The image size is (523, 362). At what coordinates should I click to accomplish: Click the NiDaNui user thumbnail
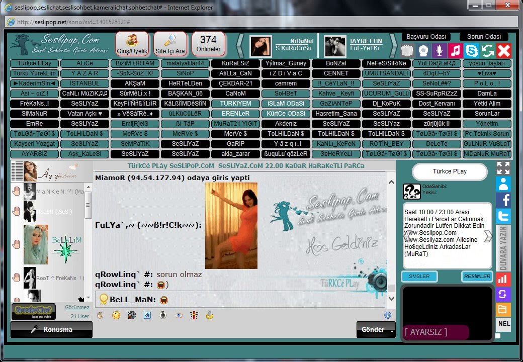260,46
